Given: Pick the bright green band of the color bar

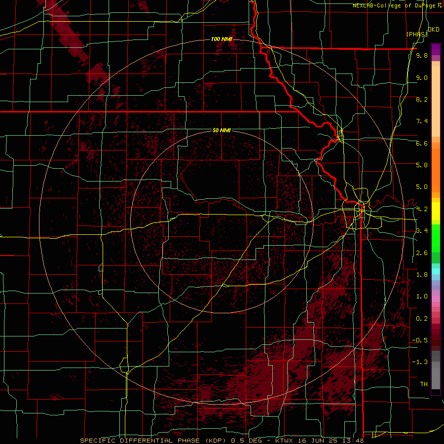Looking at the screenshot, I should [436, 238].
